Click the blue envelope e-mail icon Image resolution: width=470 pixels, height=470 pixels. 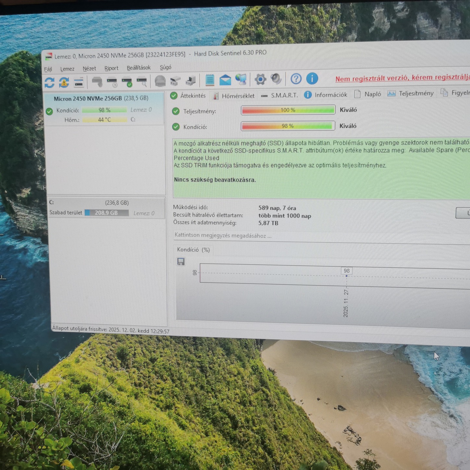tap(225, 80)
